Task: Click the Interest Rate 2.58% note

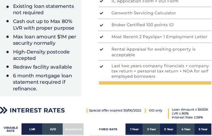Action: 187,117
